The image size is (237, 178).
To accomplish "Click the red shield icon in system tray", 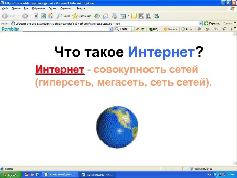I will 224,175.
